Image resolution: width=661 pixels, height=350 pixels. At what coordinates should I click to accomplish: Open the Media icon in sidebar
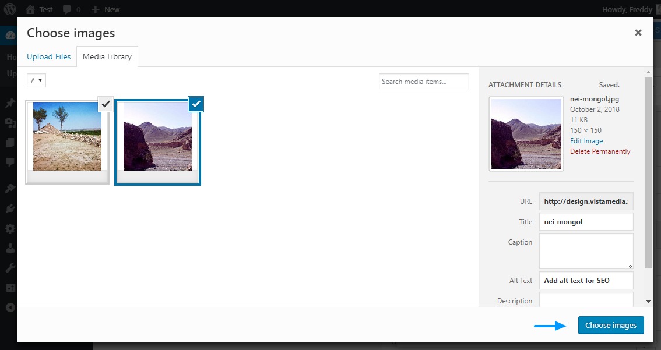tap(10, 122)
